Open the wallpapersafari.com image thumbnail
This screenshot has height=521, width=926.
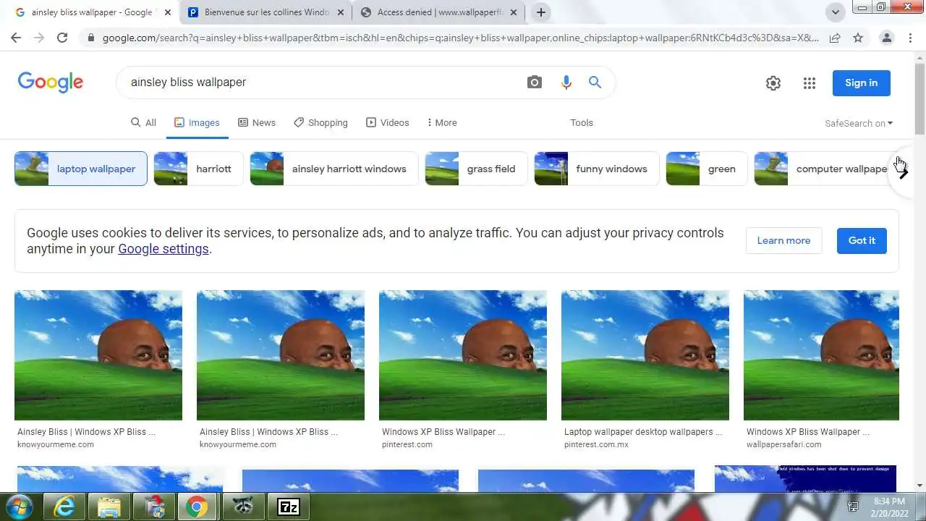coord(821,355)
